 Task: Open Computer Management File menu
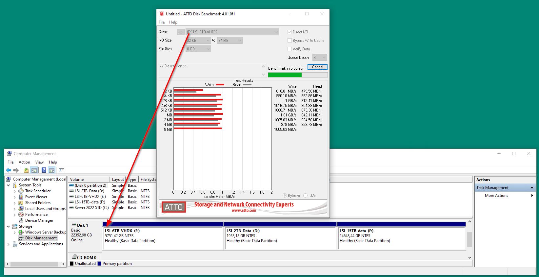[x=10, y=162]
